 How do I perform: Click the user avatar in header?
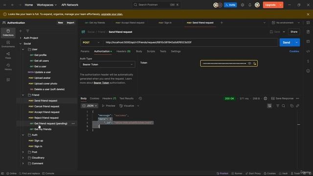[257, 5]
